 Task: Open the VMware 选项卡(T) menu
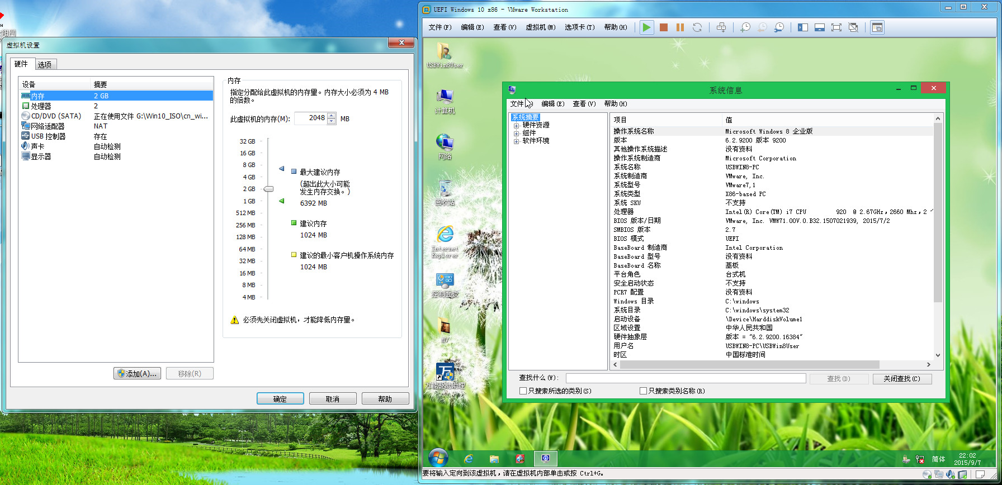(580, 27)
